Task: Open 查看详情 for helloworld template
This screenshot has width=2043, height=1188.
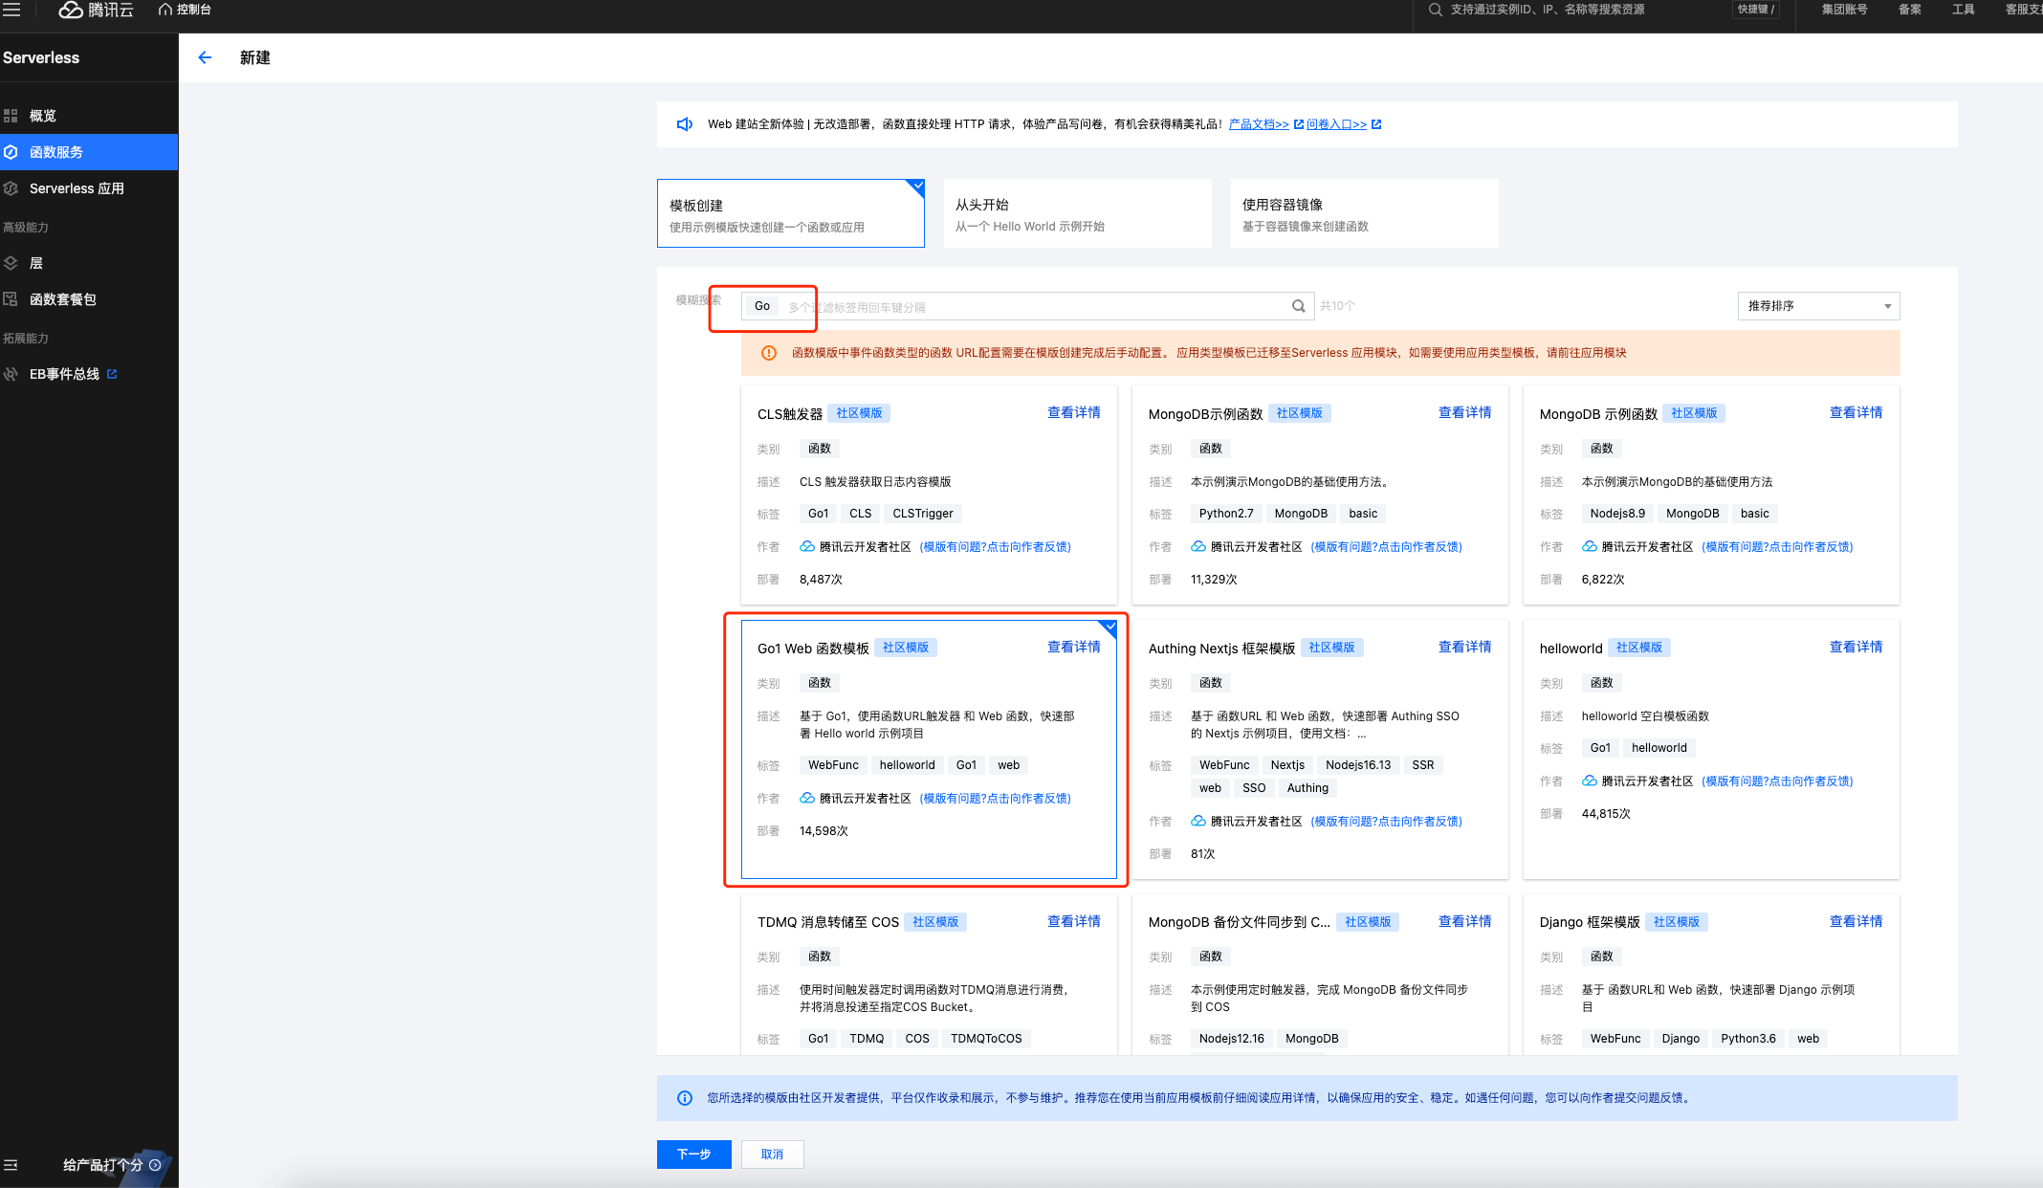Action: (x=1856, y=648)
